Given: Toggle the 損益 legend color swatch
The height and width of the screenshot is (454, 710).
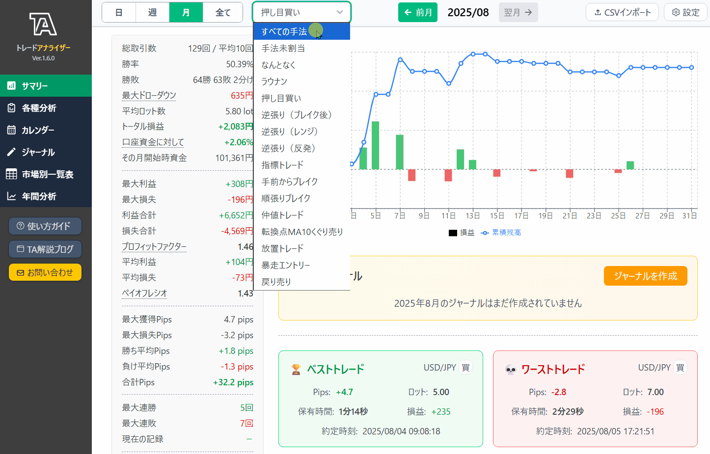Looking at the screenshot, I should pyautogui.click(x=453, y=233).
